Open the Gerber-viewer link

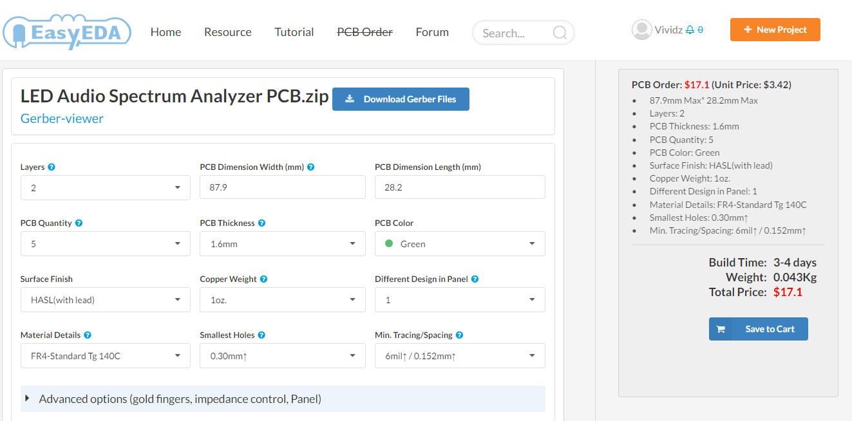point(62,118)
